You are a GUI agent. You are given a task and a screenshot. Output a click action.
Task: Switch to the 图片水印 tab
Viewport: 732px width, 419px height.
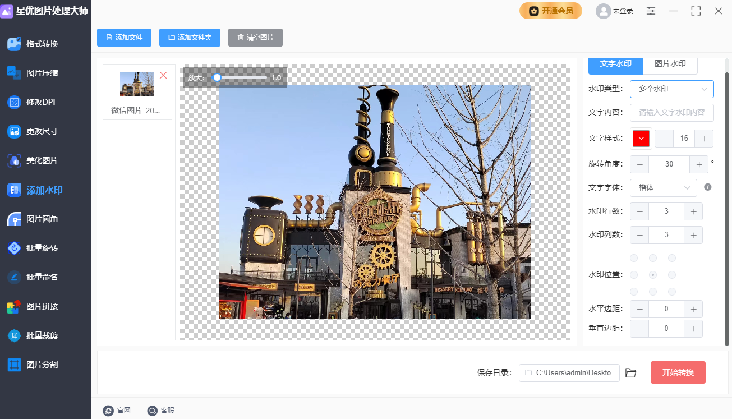(x=670, y=64)
